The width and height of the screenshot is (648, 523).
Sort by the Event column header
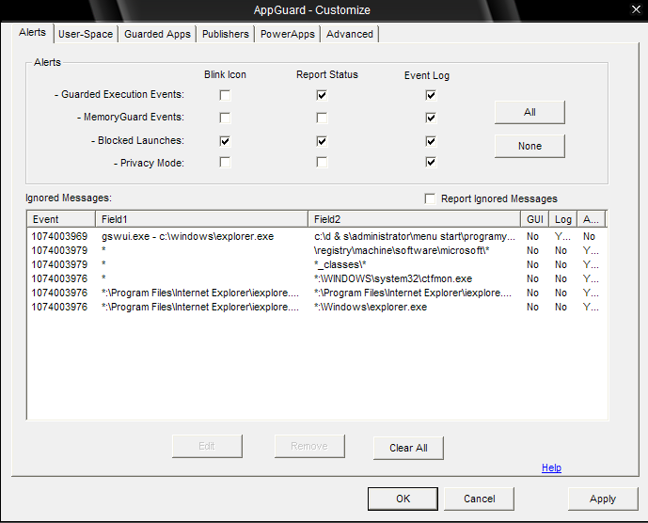pos(61,219)
